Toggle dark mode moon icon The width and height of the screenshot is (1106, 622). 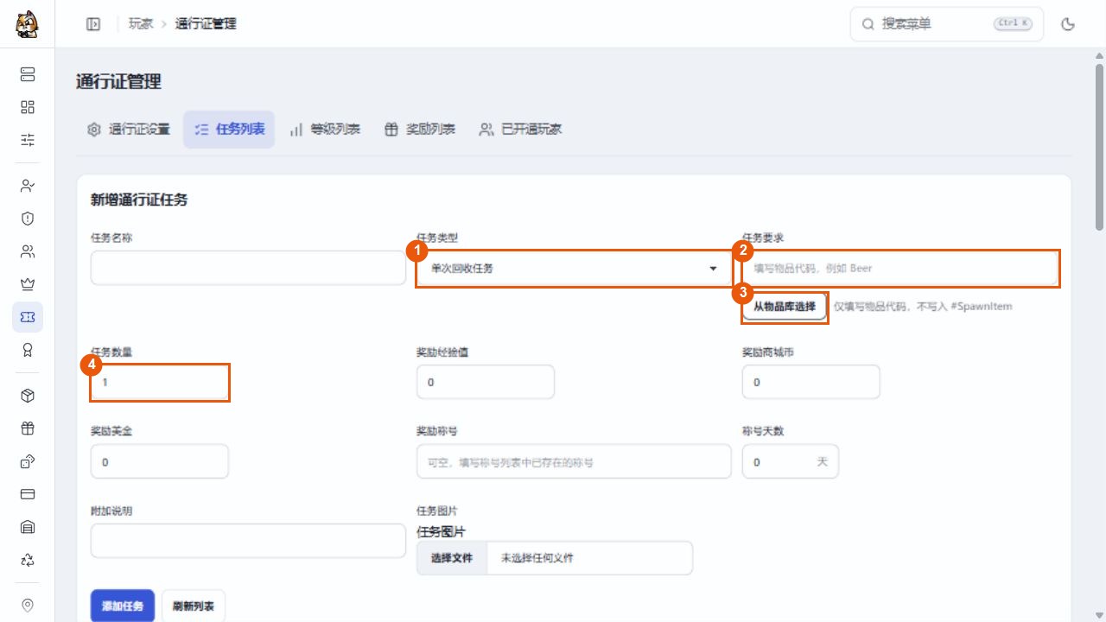(x=1068, y=24)
